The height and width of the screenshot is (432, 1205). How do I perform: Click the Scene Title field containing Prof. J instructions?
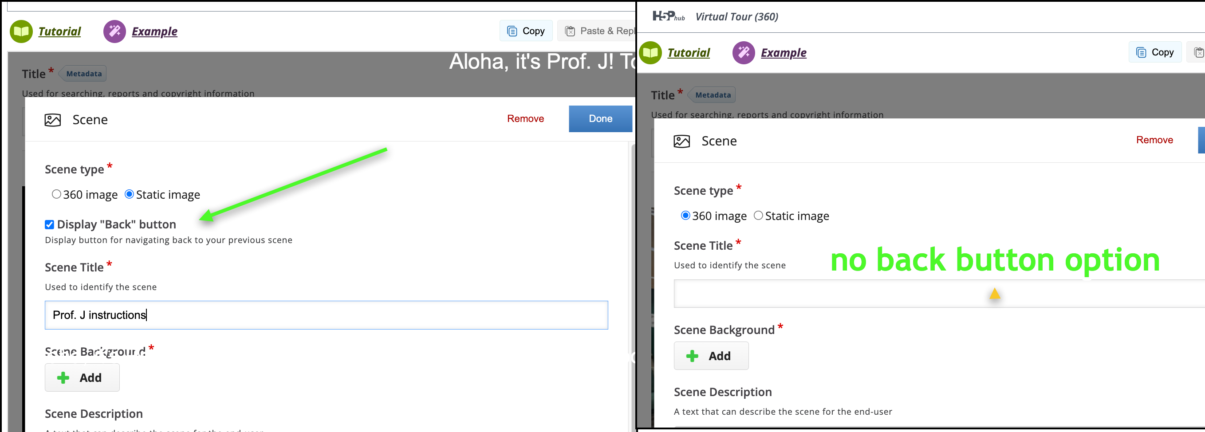(x=326, y=315)
